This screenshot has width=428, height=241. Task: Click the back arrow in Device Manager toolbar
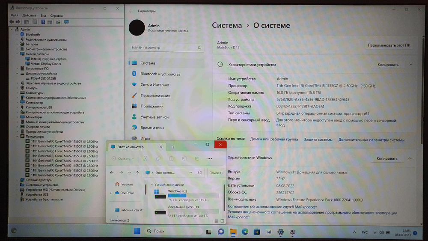[x=12, y=22]
